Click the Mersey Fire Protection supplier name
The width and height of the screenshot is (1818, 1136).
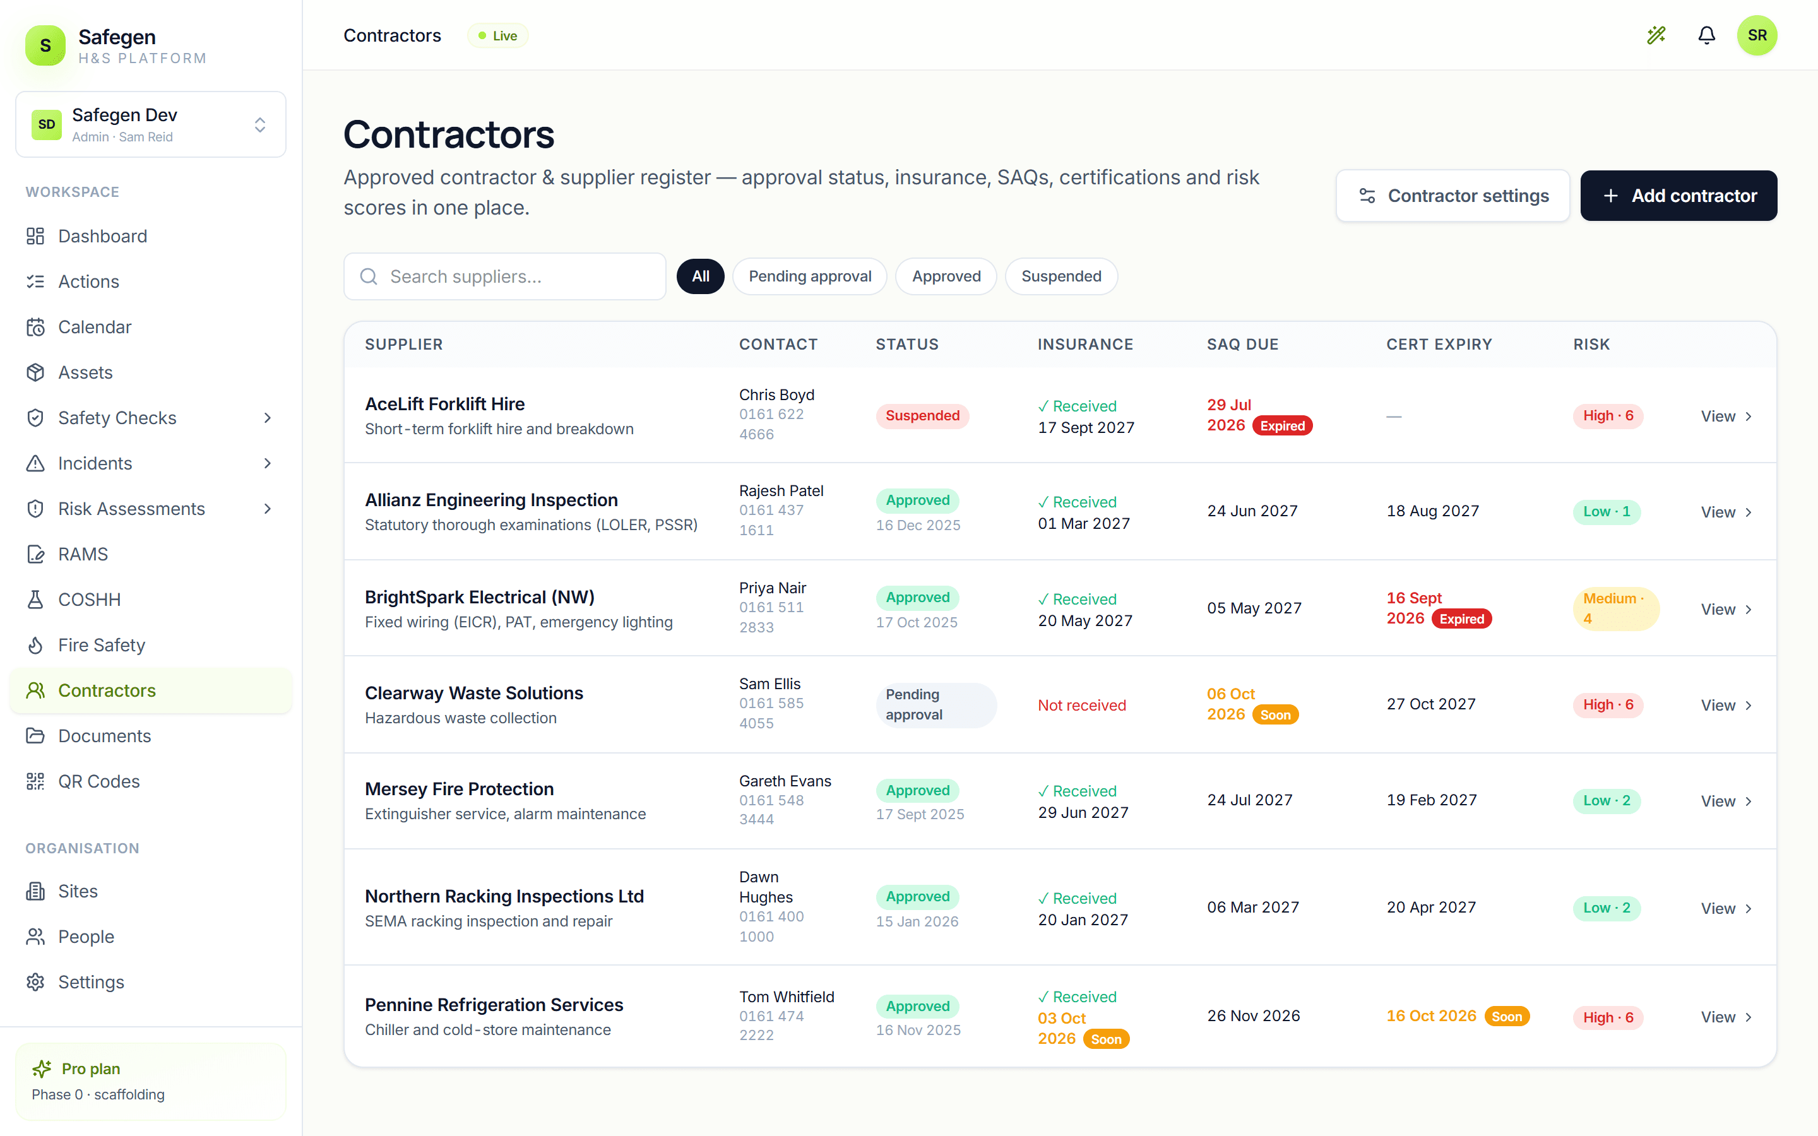click(x=459, y=789)
